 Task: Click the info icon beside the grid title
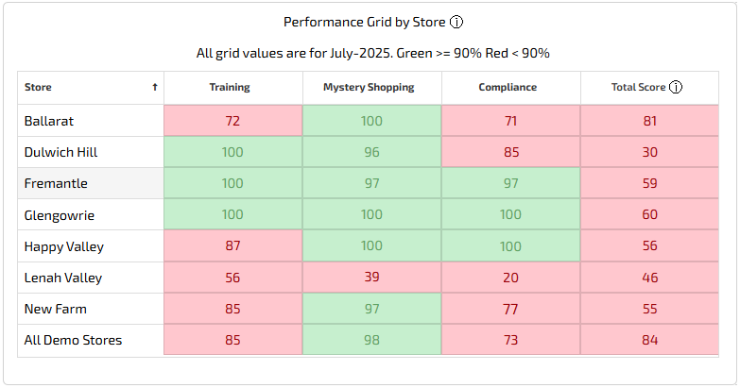coord(456,22)
